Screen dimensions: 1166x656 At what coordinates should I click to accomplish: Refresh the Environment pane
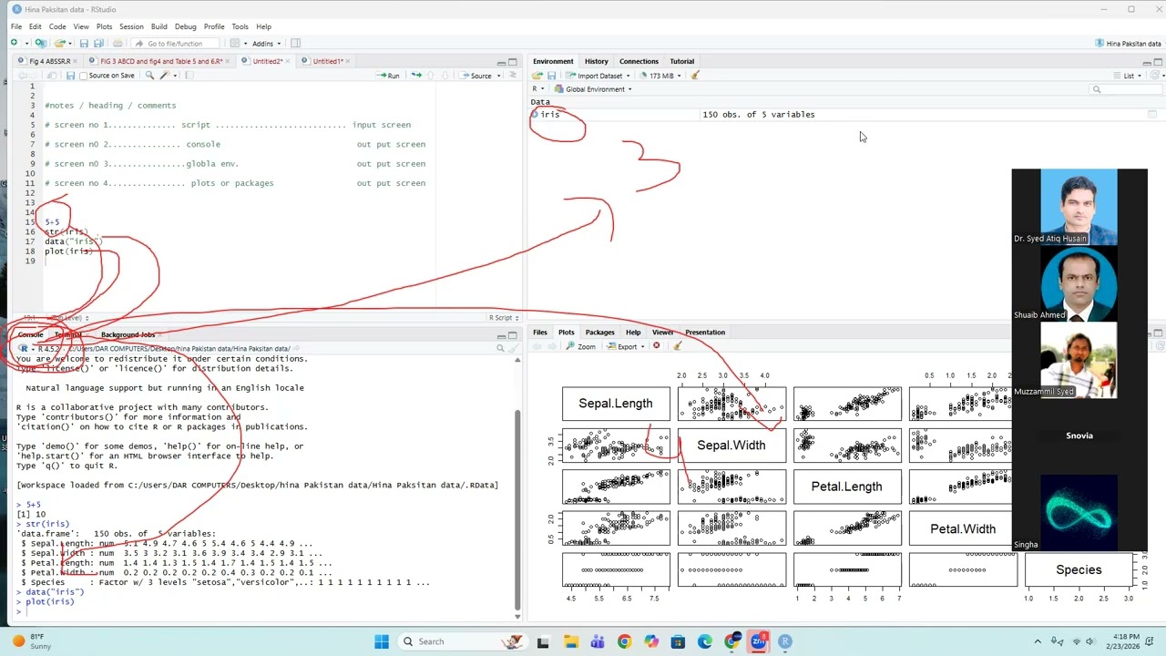click(x=1155, y=76)
